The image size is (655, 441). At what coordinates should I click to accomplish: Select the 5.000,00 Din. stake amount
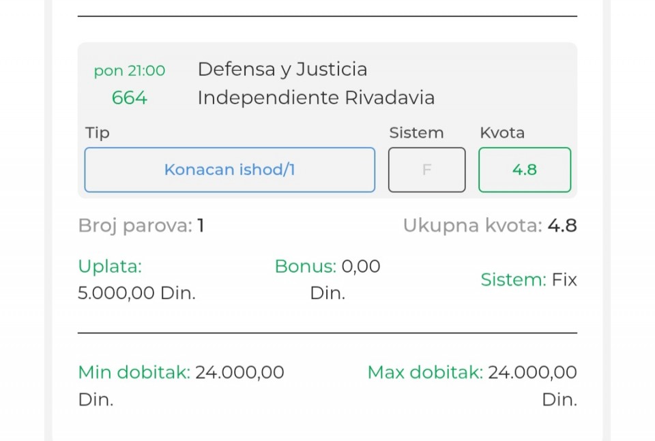136,293
